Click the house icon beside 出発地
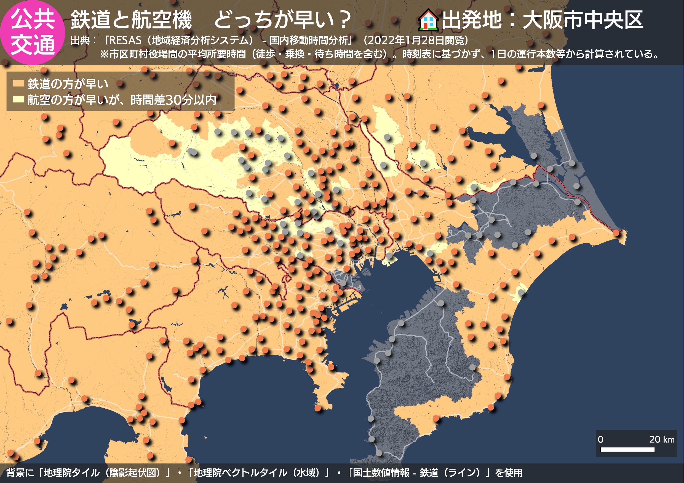This screenshot has height=483, width=684. coord(428,20)
